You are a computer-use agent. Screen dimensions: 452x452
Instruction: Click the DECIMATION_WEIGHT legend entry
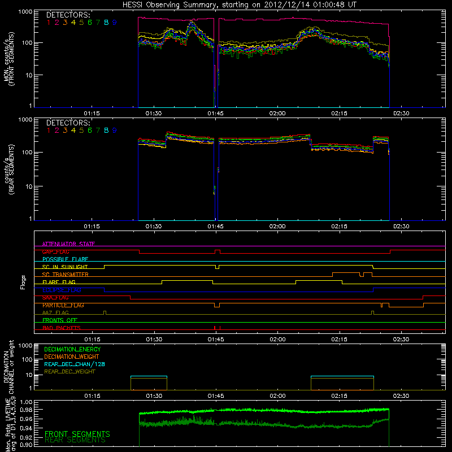pyautogui.click(x=72, y=357)
